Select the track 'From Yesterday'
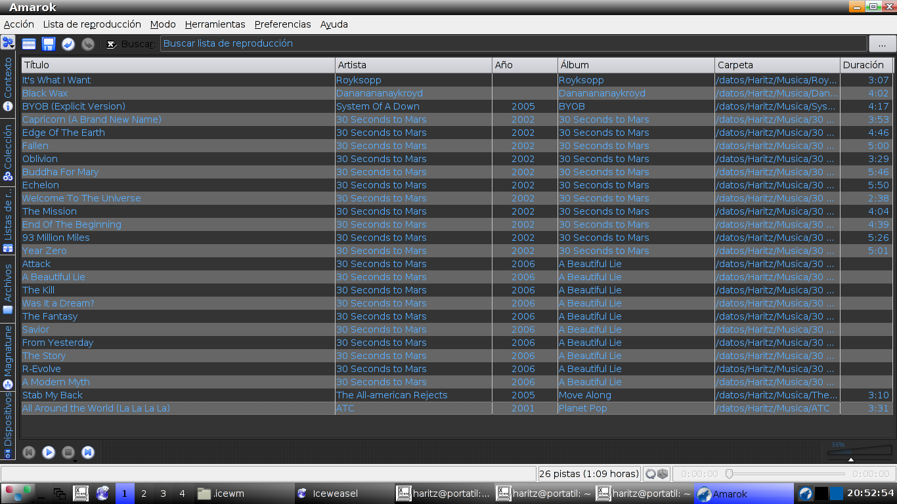This screenshot has height=504, width=897. tap(58, 343)
